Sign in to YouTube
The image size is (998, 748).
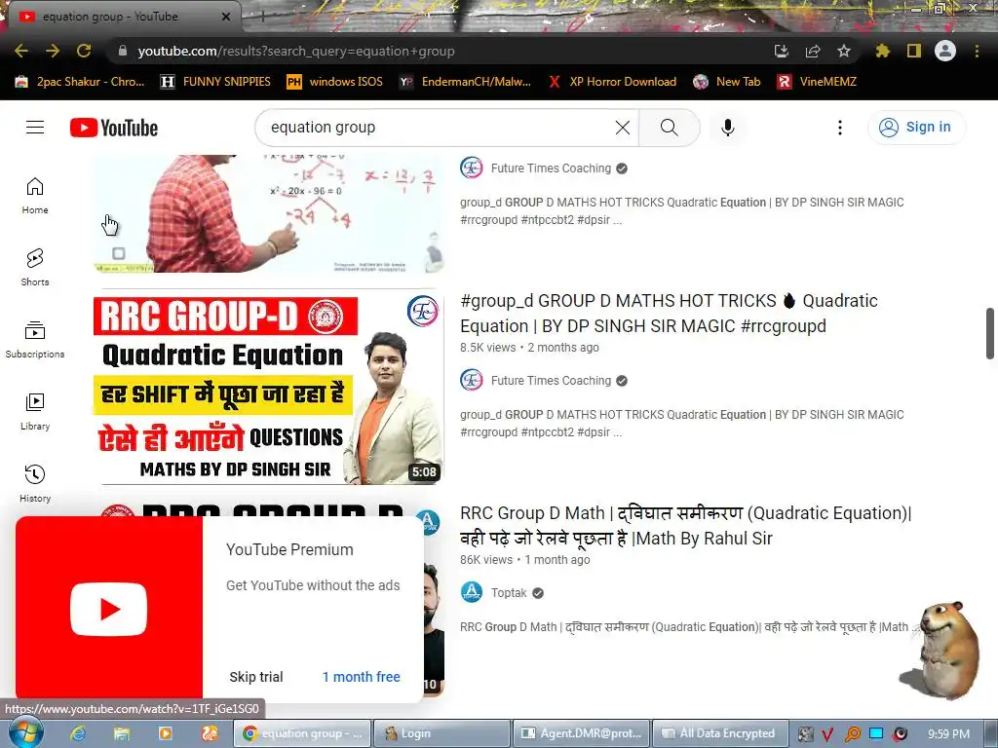[916, 128]
